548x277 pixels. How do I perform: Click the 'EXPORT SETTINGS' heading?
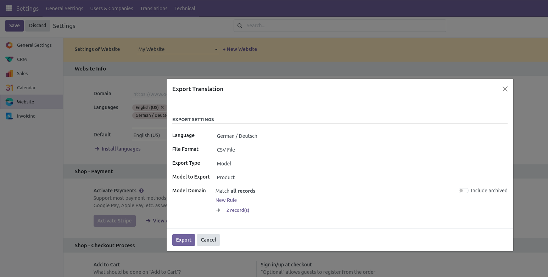tap(193, 119)
